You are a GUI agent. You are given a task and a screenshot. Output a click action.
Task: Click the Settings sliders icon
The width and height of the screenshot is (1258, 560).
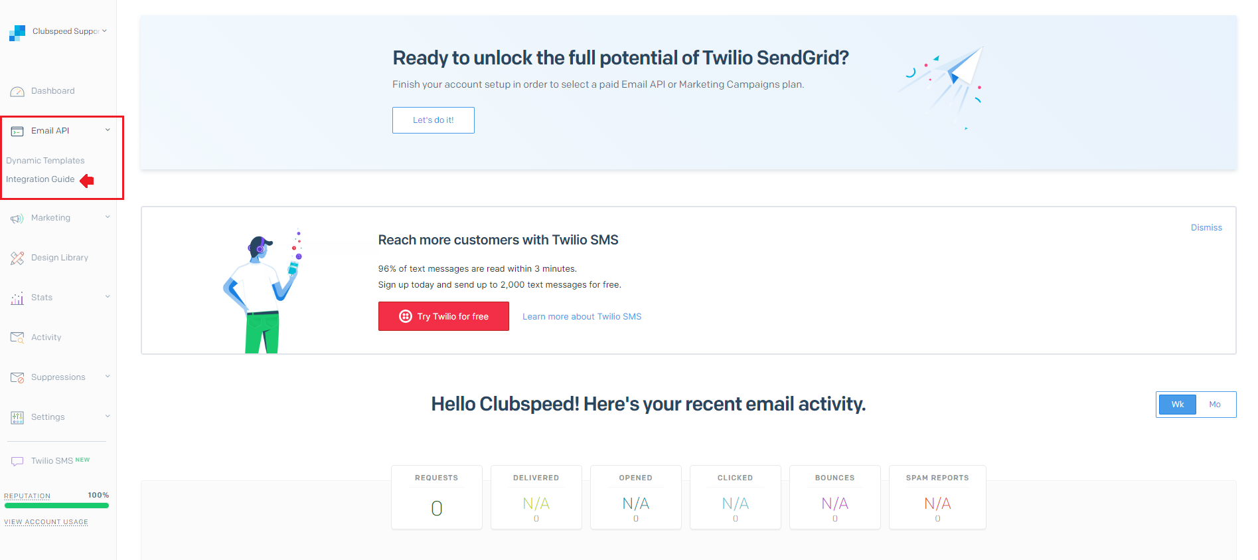tap(17, 417)
